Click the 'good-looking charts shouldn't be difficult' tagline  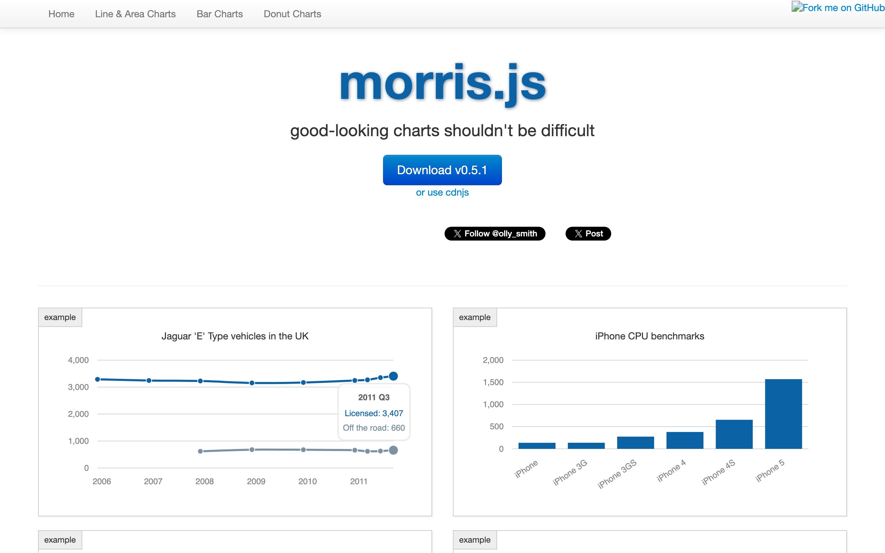click(442, 131)
